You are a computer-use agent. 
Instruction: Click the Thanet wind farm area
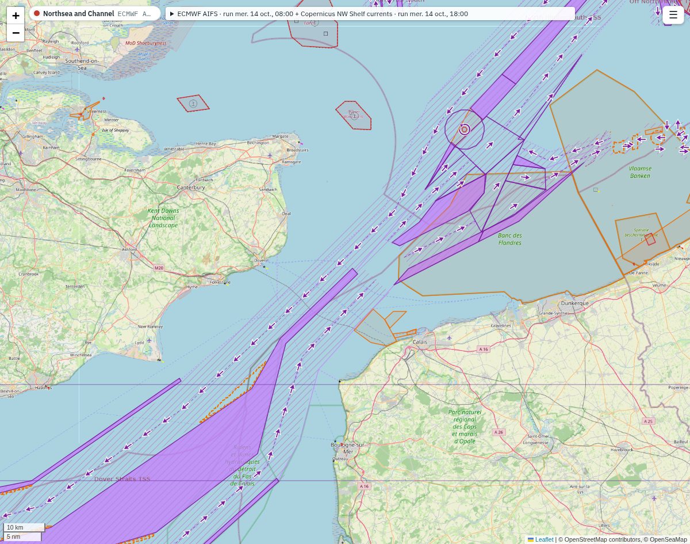tap(353, 115)
